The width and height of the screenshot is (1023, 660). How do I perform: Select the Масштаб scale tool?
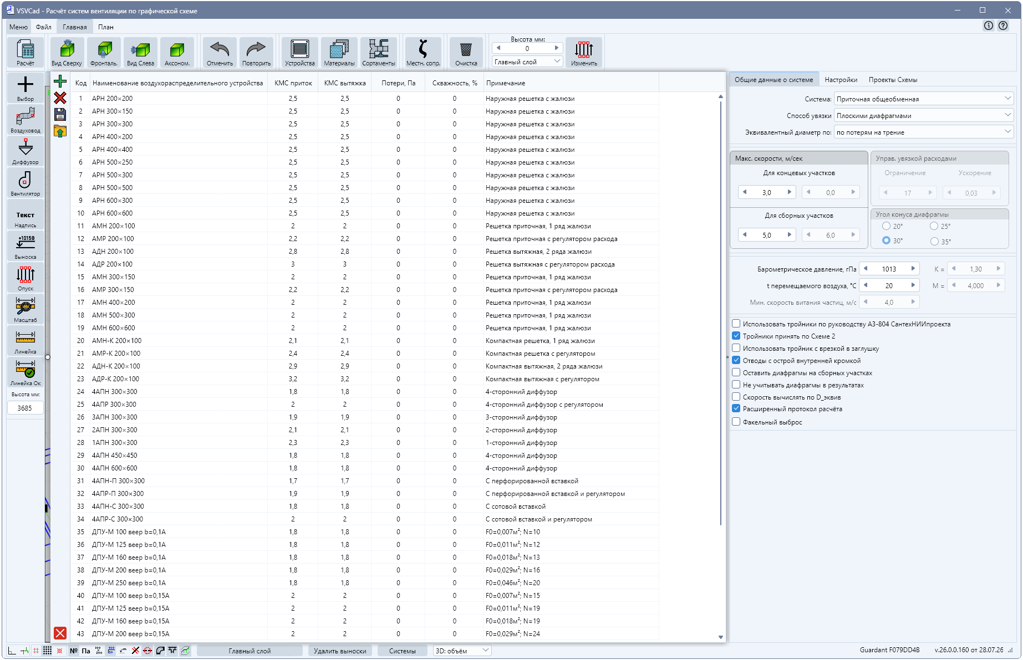click(26, 309)
